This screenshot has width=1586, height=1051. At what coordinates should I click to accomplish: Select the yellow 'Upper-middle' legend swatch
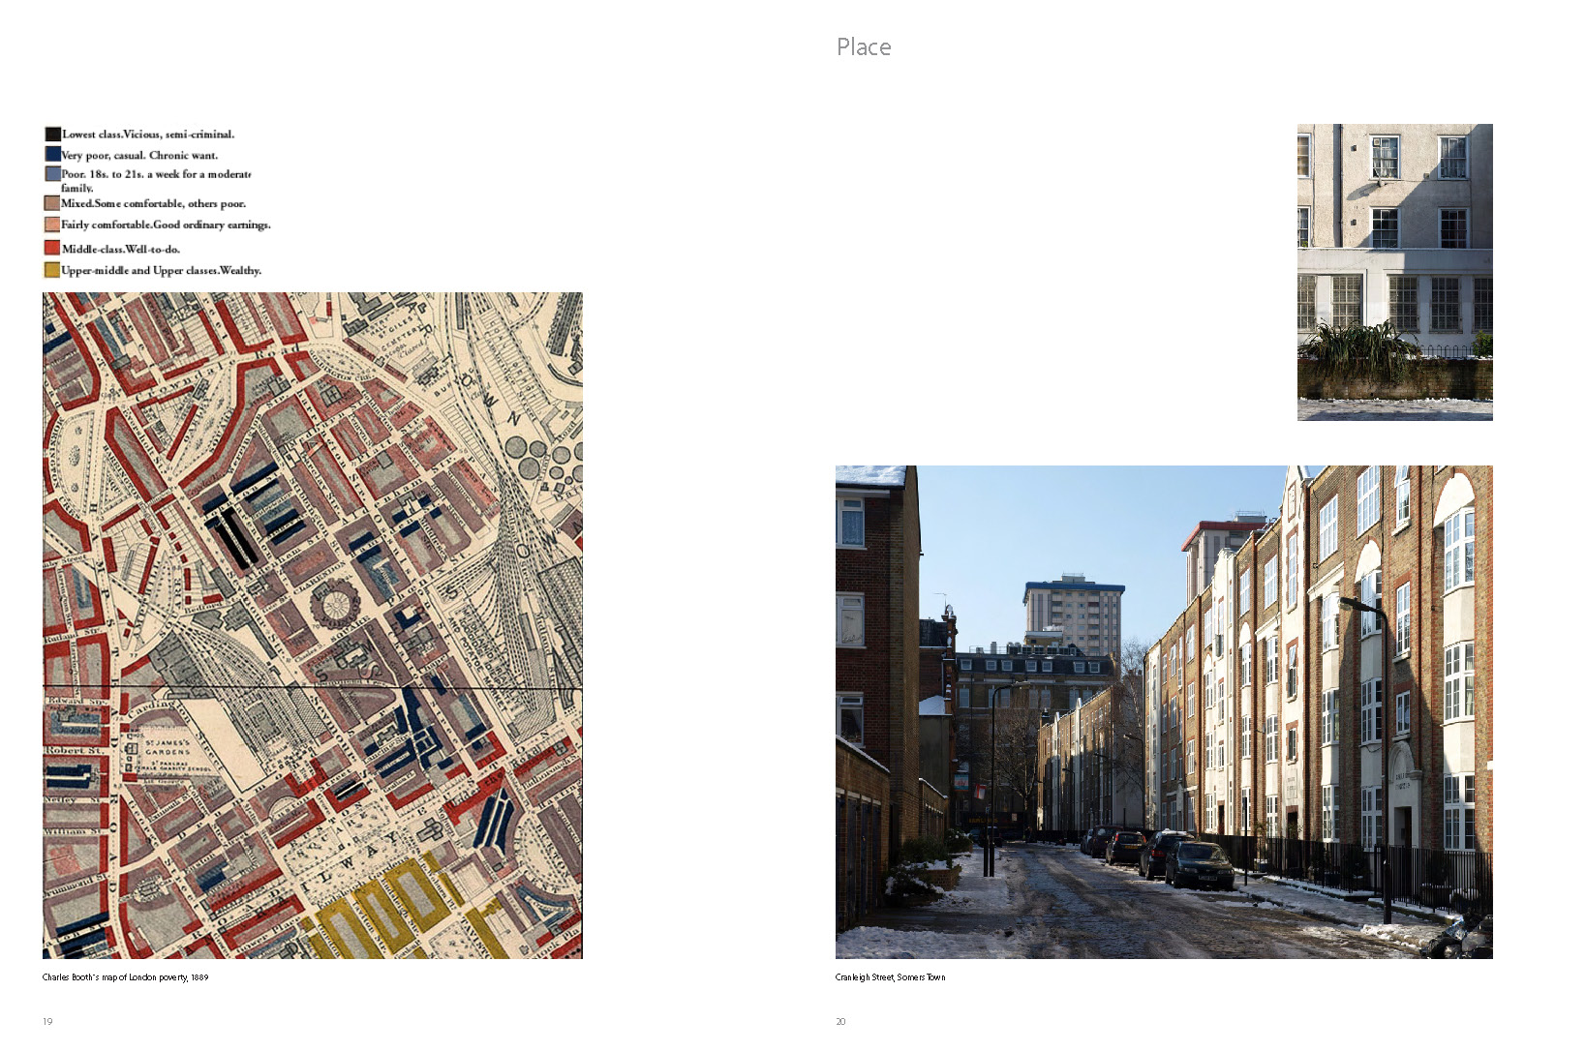tap(52, 270)
